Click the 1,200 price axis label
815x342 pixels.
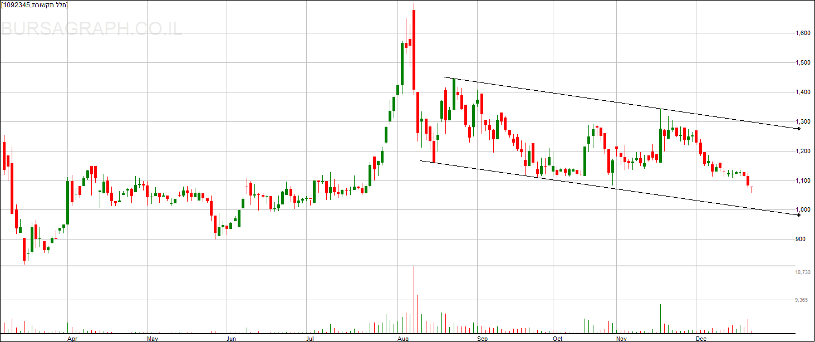[x=803, y=151]
